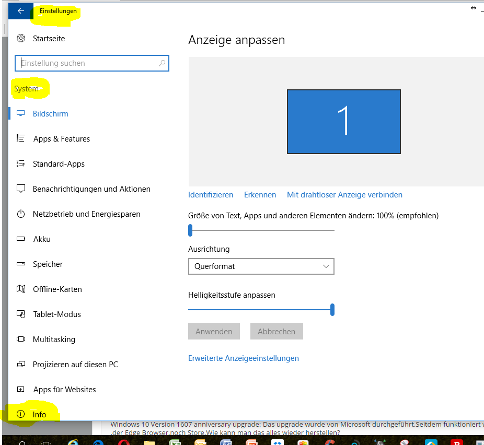Click the Anwenden button
The width and height of the screenshot is (484, 445).
click(214, 332)
